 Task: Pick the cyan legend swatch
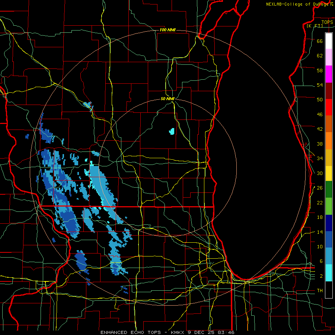click(329, 273)
